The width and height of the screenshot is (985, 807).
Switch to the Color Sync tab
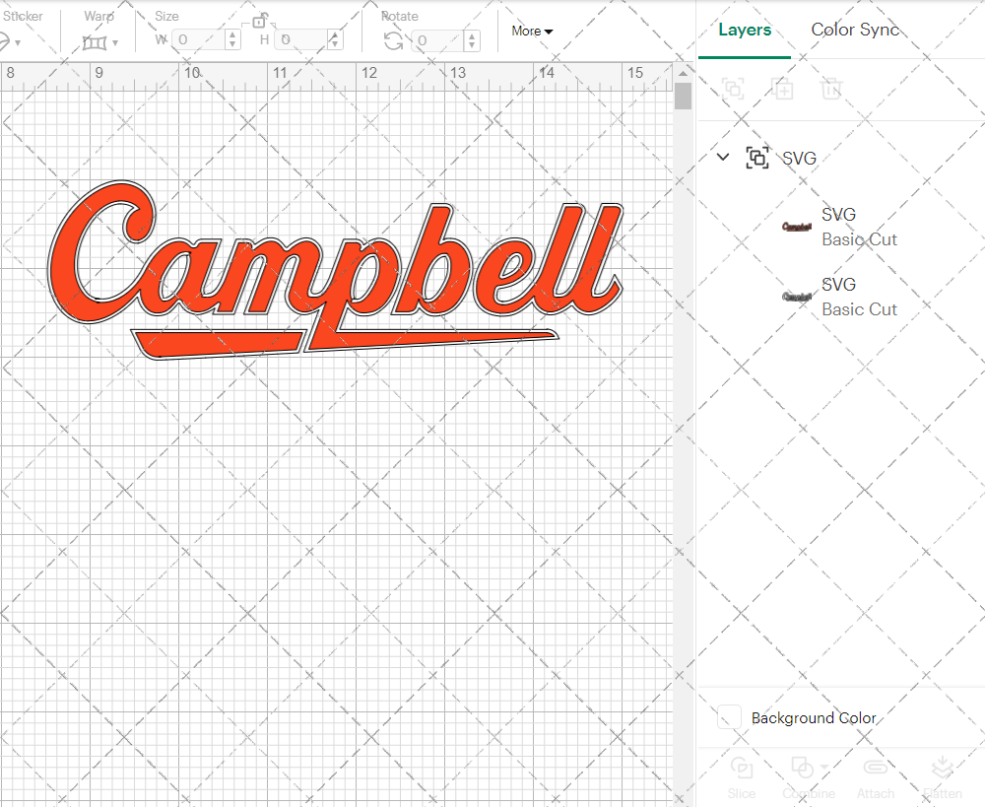(855, 30)
